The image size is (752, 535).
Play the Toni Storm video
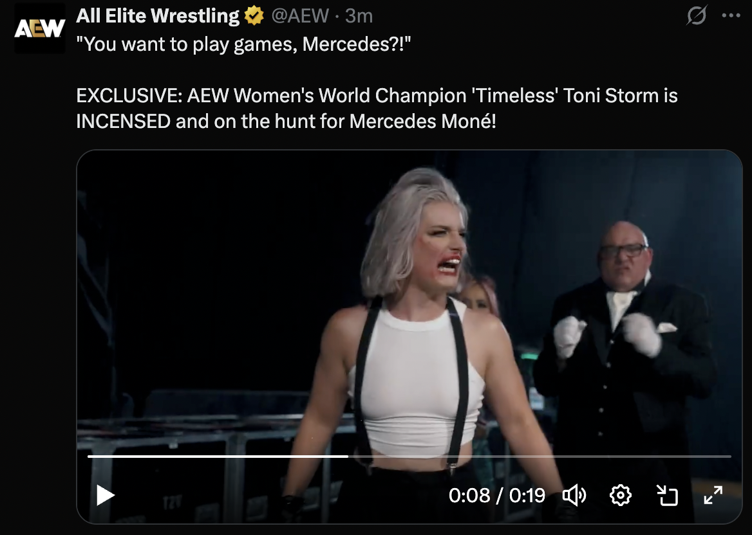tap(105, 495)
